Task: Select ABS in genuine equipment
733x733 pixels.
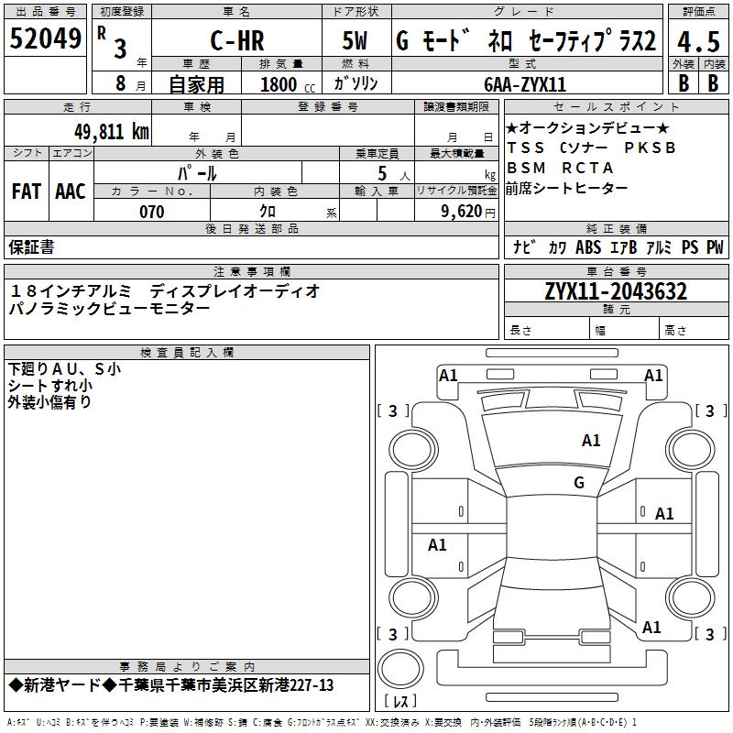Action: pyautogui.click(x=588, y=246)
